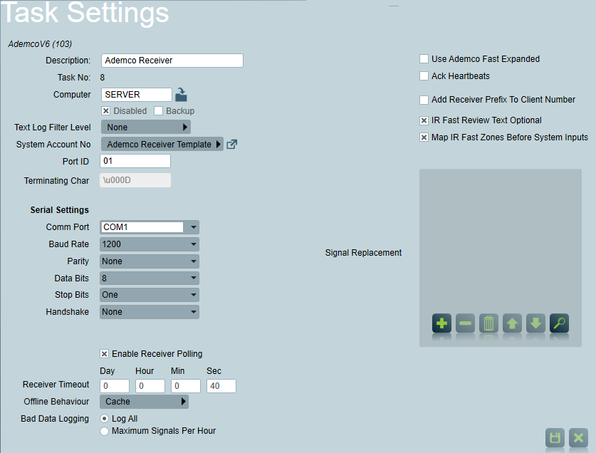596x453 pixels.
Task: Open the Baud Rate dropdown
Action: 150,244
